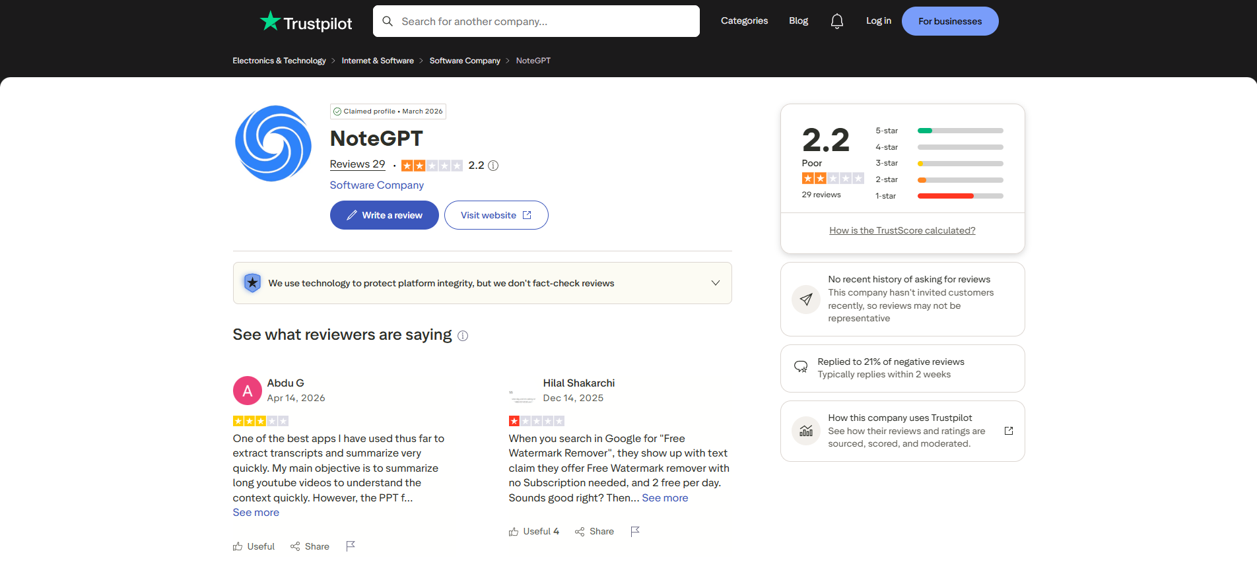Image resolution: width=1257 pixels, height=574 pixels.
Task: Click reviewer name Hilal Shakarchi
Action: click(579, 383)
